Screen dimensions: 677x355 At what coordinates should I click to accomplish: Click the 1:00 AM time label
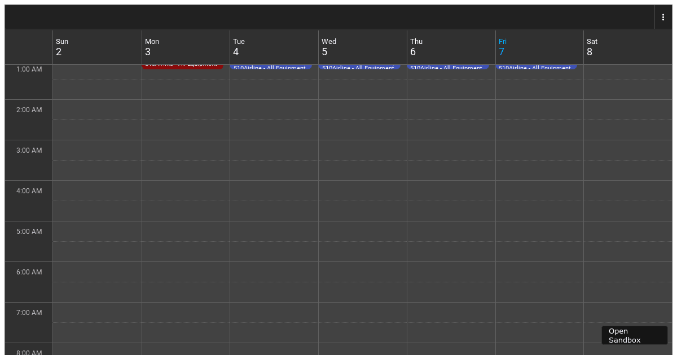click(29, 69)
